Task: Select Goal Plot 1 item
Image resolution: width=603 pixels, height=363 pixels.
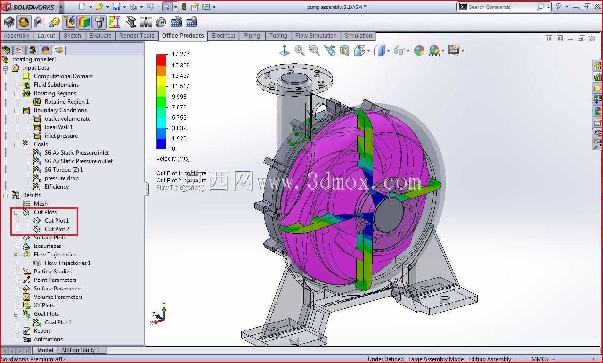Action: click(x=58, y=322)
